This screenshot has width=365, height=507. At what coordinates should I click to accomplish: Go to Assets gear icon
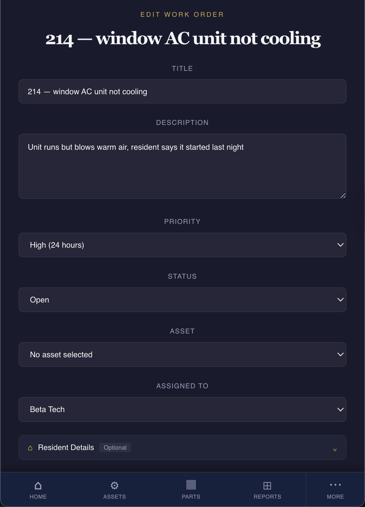115,485
